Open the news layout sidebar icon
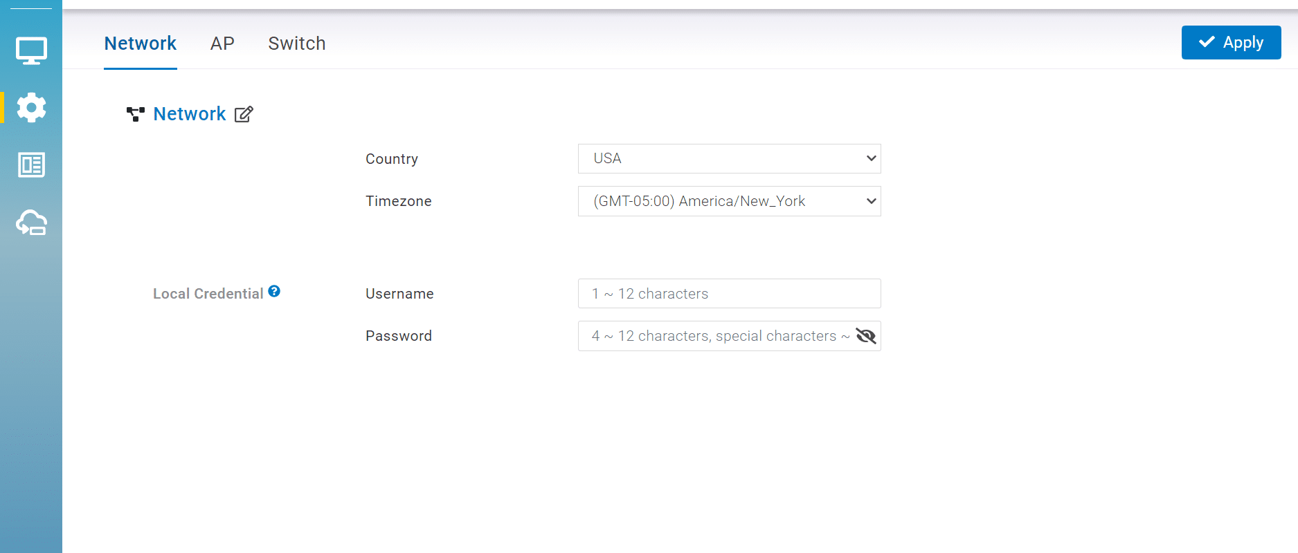 pos(31,165)
